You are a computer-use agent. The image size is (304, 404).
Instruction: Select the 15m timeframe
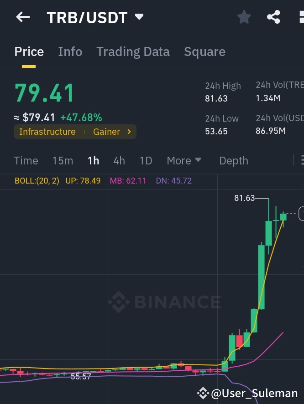[63, 160]
